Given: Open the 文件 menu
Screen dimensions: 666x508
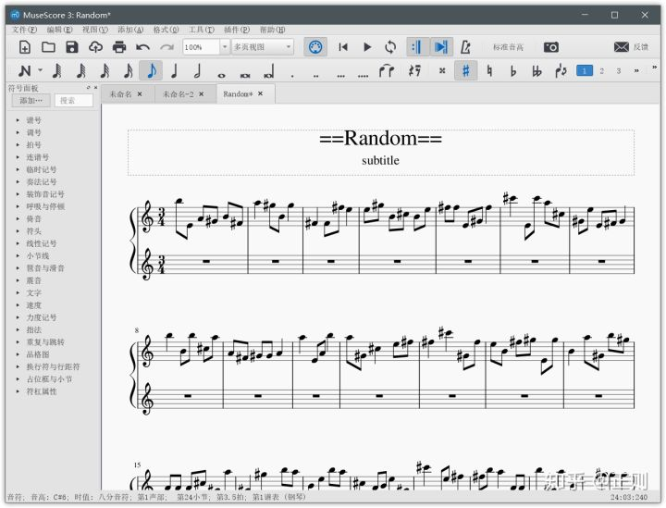Looking at the screenshot, I should coord(24,30).
